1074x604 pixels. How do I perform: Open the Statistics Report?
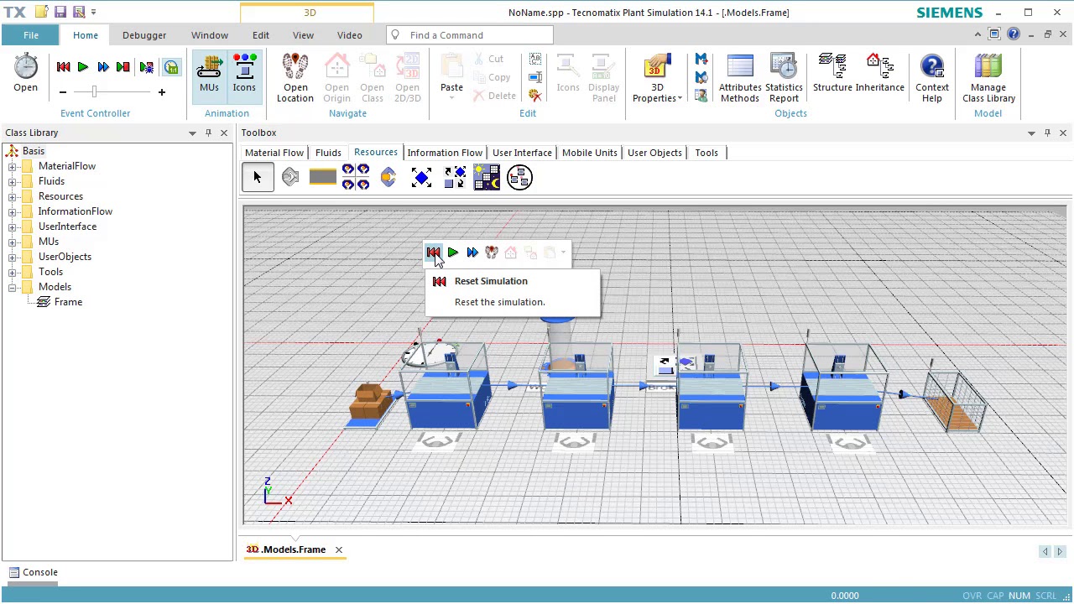(783, 77)
